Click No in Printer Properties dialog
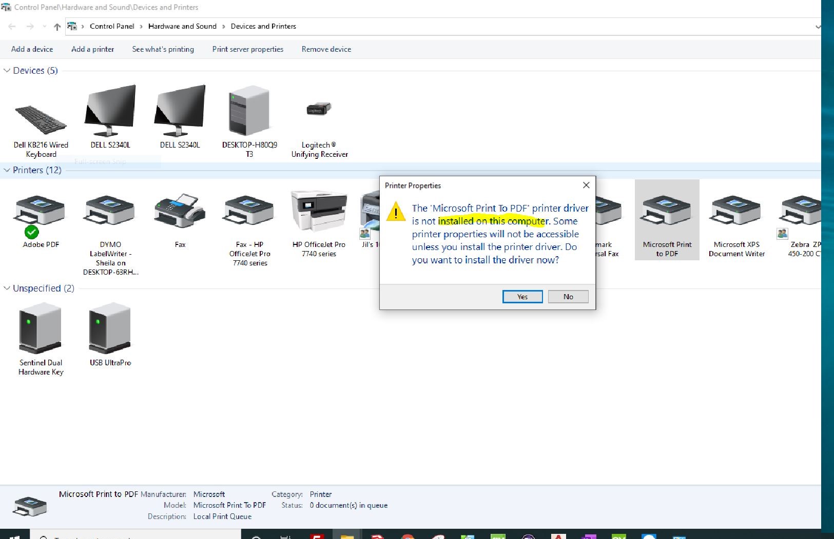The width and height of the screenshot is (834, 539). [568, 297]
